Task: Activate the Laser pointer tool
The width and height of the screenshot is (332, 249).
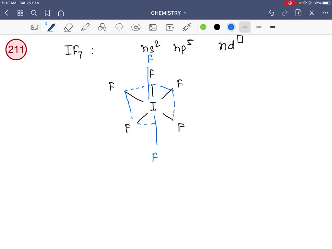Action: tap(186, 27)
